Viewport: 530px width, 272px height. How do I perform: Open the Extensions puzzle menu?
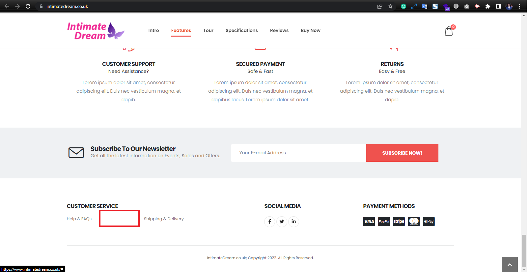pos(488,6)
